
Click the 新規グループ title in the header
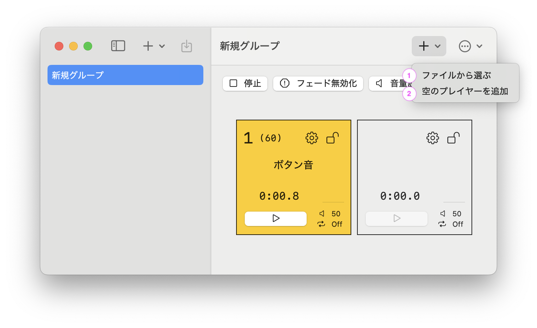(x=249, y=46)
